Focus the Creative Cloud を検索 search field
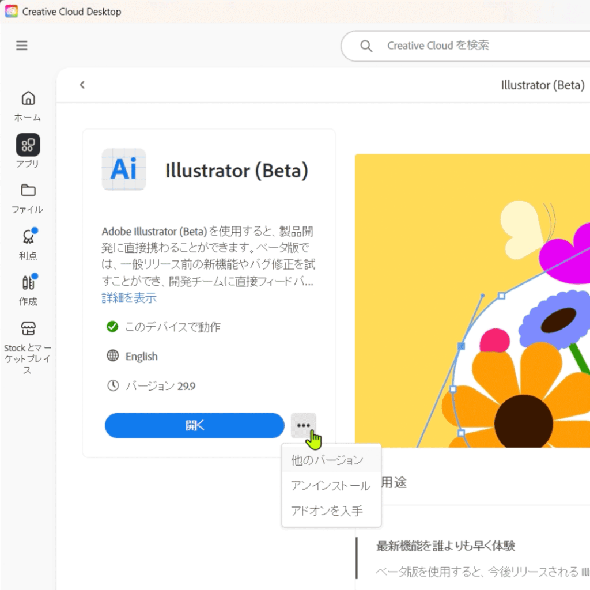Viewport: 590px width, 590px height. [x=466, y=46]
